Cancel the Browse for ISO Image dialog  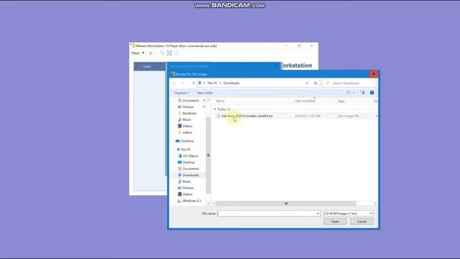362,222
